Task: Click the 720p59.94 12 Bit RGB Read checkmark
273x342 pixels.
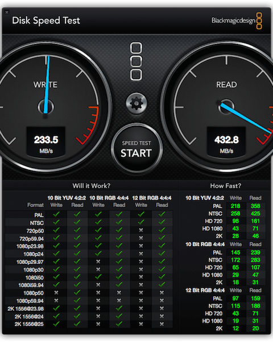Action: 162,238
